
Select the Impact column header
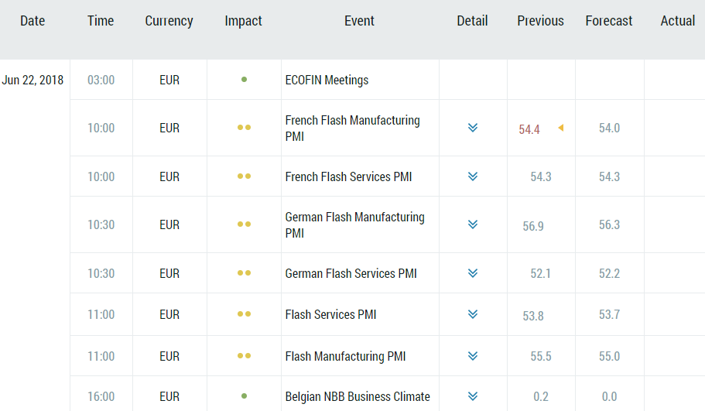(x=243, y=21)
